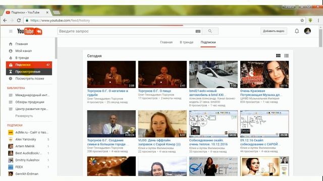This screenshot has height=181, width=323.
Task: Open the Chrome three-dot menu
Action: pyautogui.click(x=318, y=20)
